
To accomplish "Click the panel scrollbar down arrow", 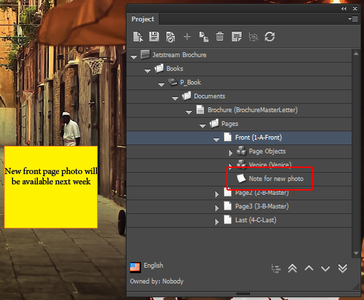I will tap(356, 253).
